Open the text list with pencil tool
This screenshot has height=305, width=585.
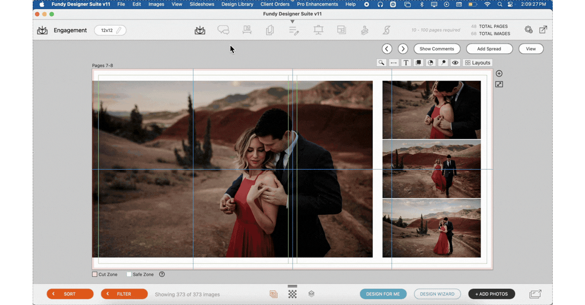[293, 30]
